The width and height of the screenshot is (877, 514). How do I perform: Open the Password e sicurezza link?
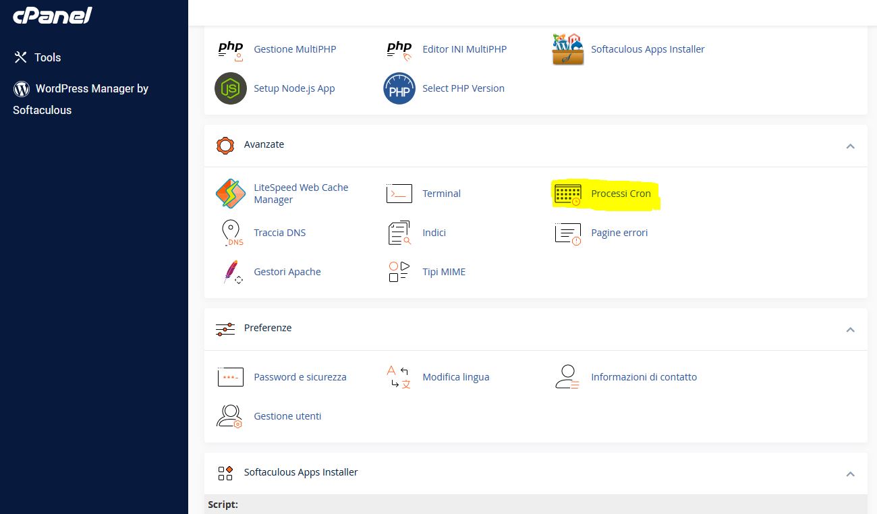pos(300,377)
